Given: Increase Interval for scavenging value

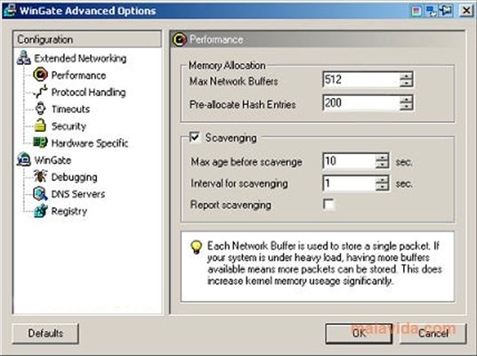Looking at the screenshot, I should tap(382, 180).
